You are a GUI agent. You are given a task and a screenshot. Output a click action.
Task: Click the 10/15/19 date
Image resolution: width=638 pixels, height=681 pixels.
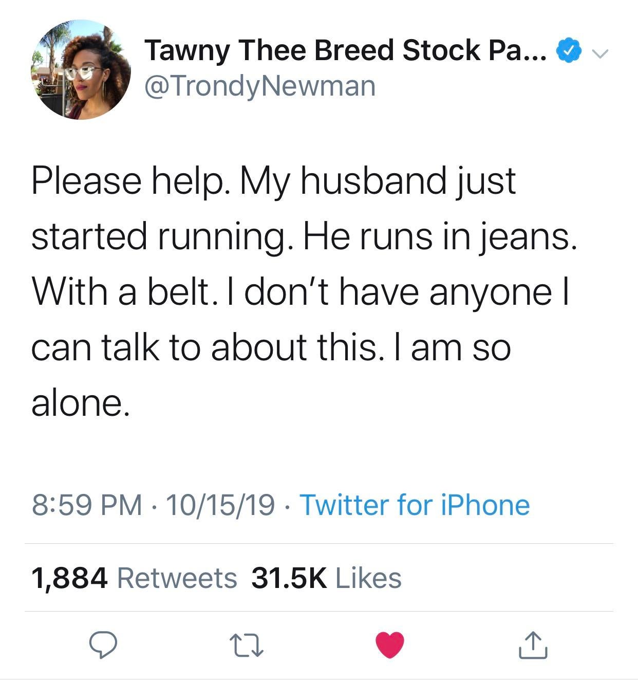click(220, 505)
